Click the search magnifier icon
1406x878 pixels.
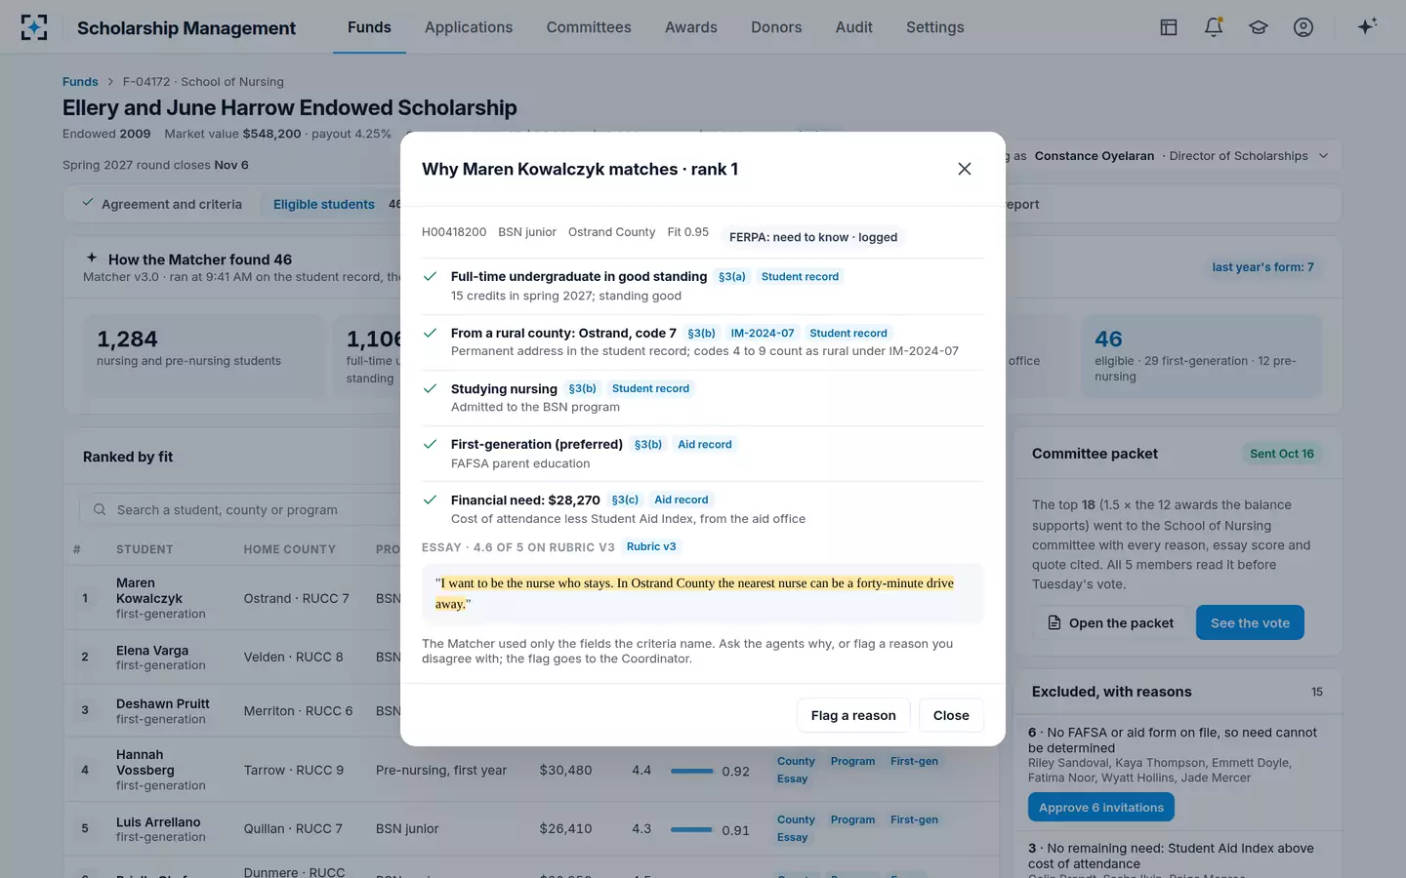click(100, 509)
